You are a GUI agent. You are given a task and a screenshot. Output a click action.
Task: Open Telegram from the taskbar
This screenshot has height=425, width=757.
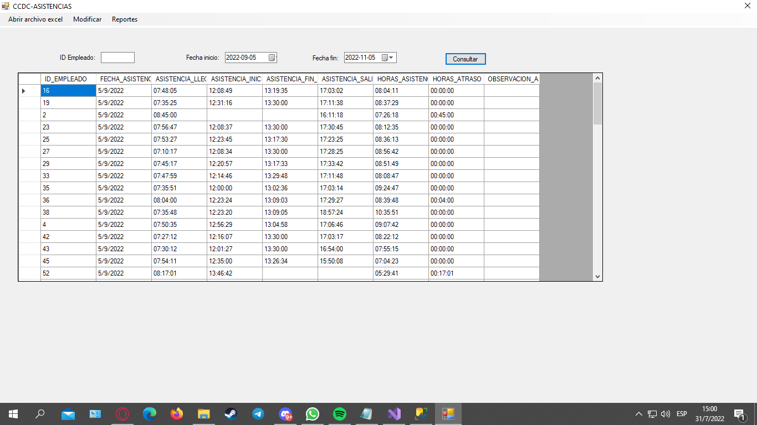point(258,414)
